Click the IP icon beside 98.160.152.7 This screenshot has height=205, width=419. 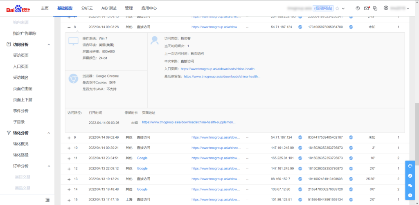tap(300, 179)
